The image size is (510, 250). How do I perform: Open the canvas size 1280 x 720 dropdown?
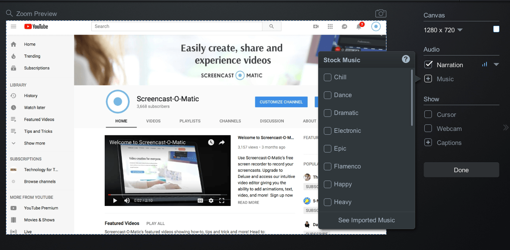click(x=443, y=30)
